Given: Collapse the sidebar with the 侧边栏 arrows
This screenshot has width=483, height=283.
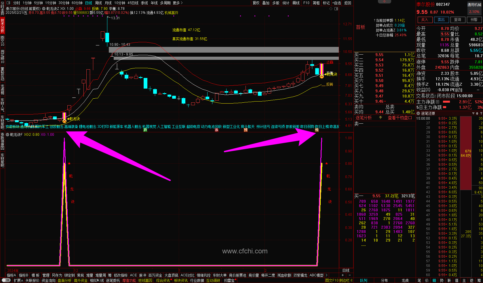Looking at the screenshot, I should (x=346, y=280).
